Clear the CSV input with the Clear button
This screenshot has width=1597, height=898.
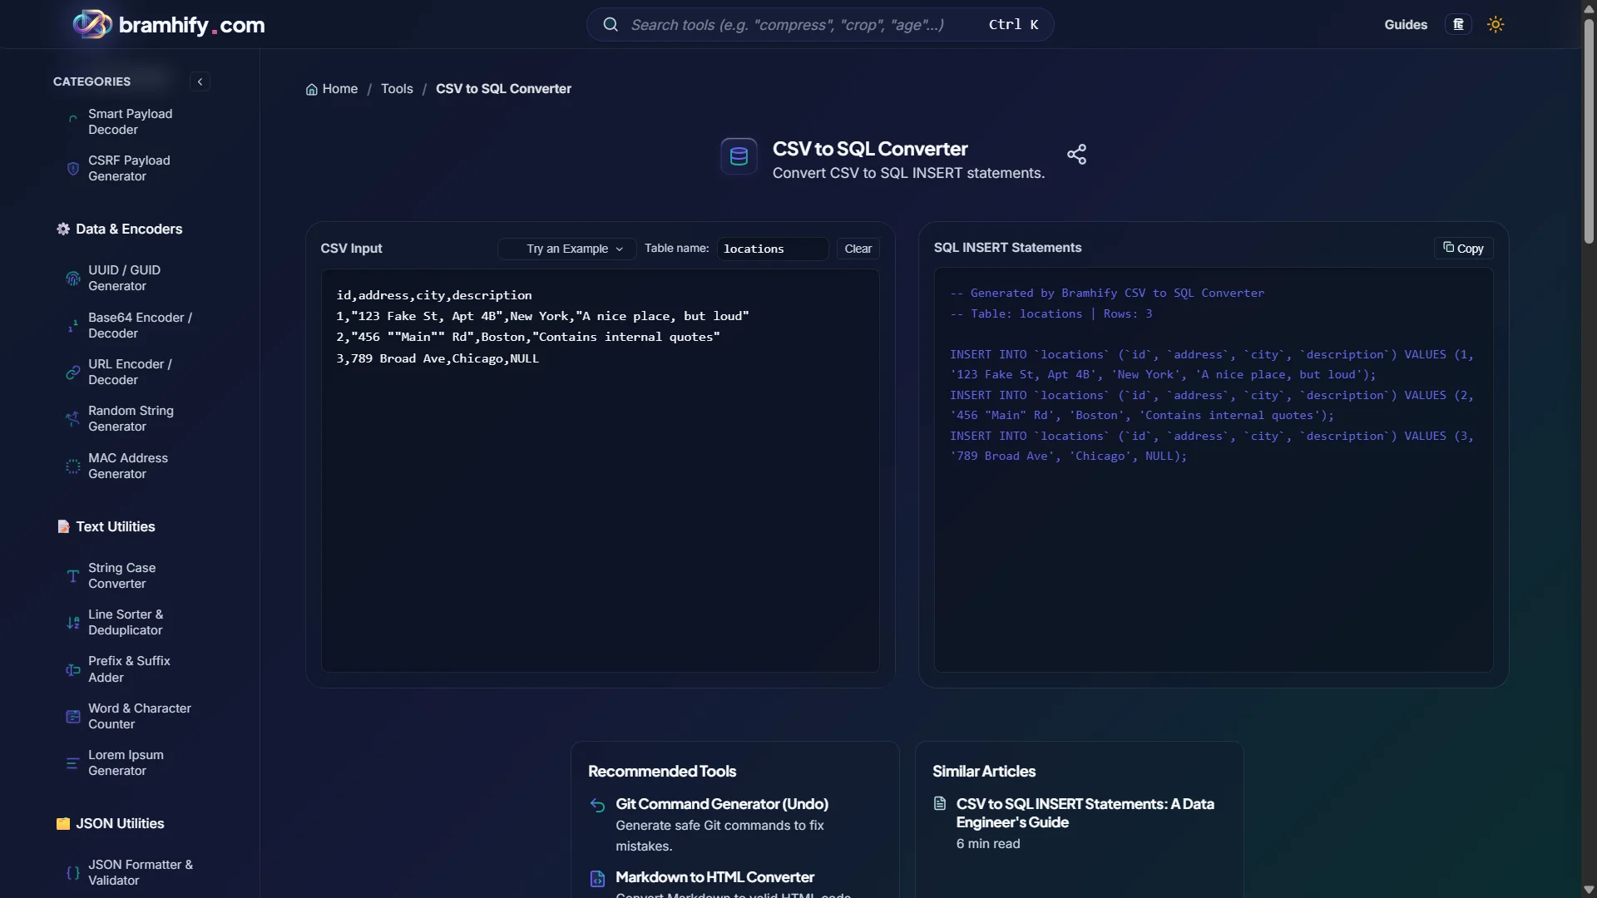[858, 249]
